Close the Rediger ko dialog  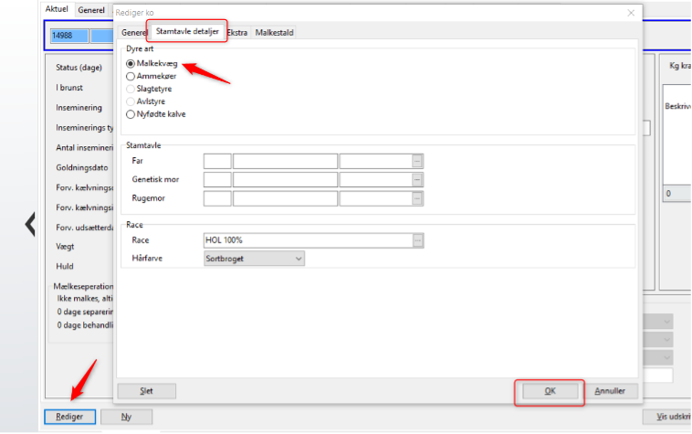point(631,13)
